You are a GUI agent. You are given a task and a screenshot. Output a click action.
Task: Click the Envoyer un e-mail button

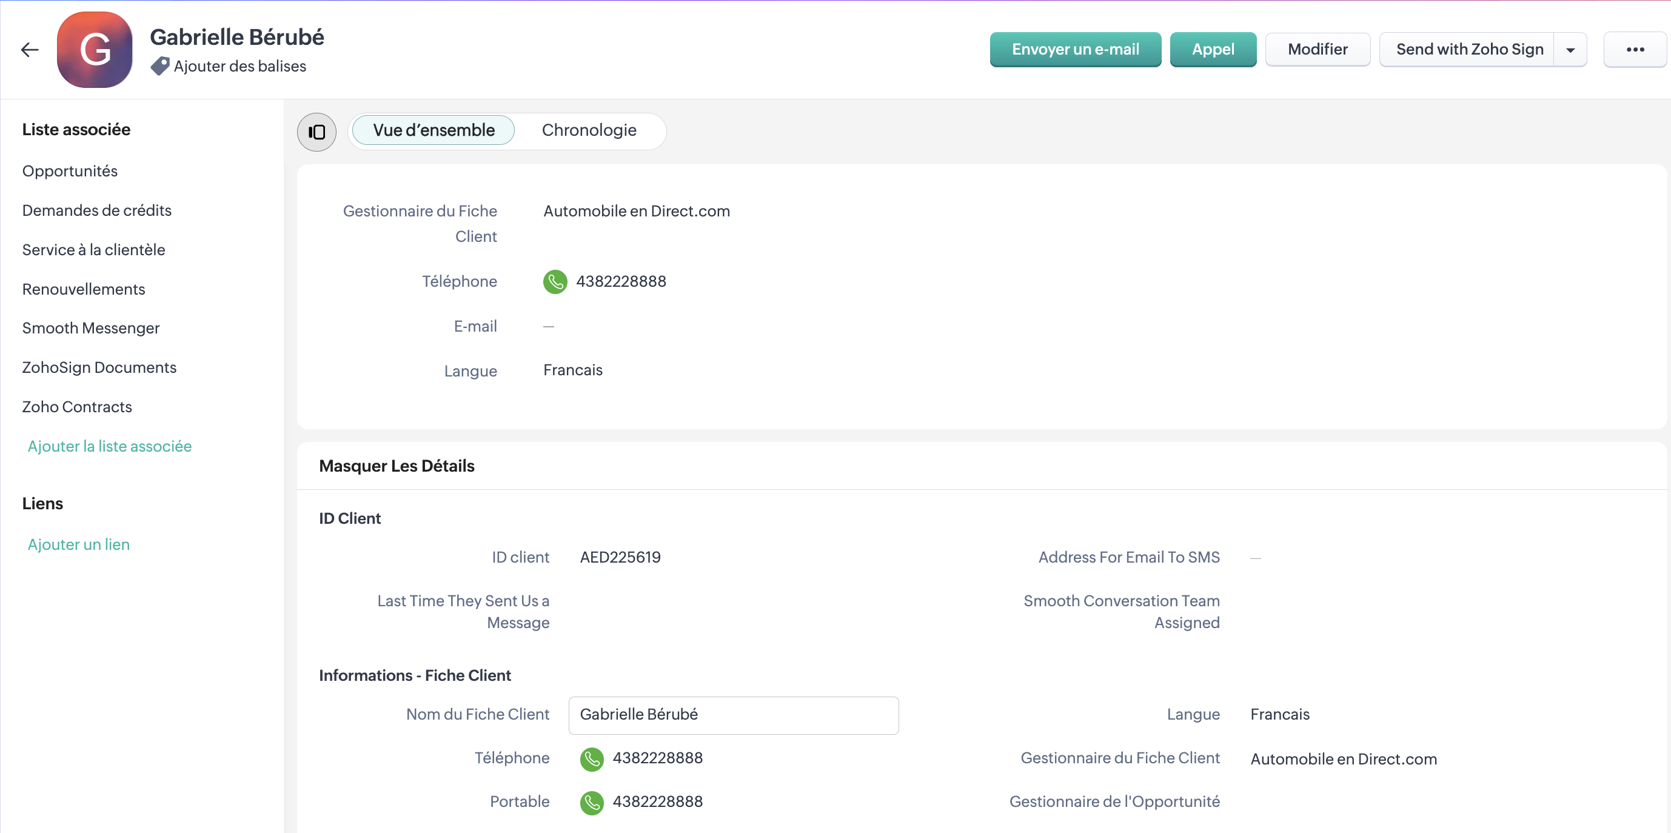1075,49
